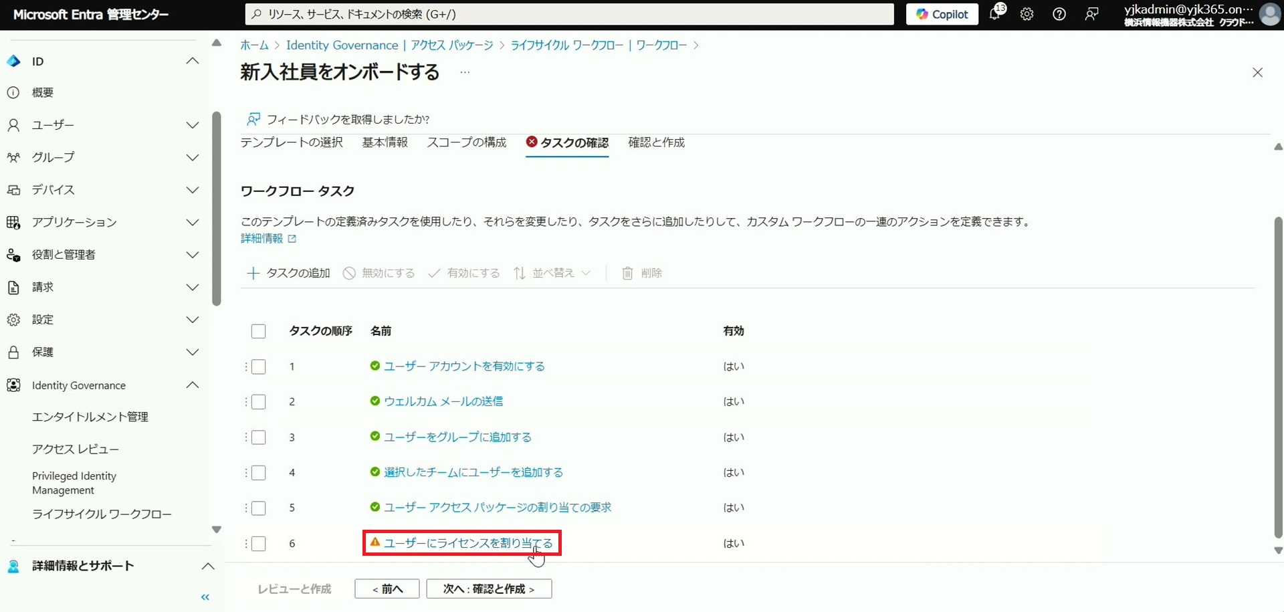The image size is (1284, 612).
Task: Expand the アプリケーション menu chevron
Action: [x=193, y=223]
